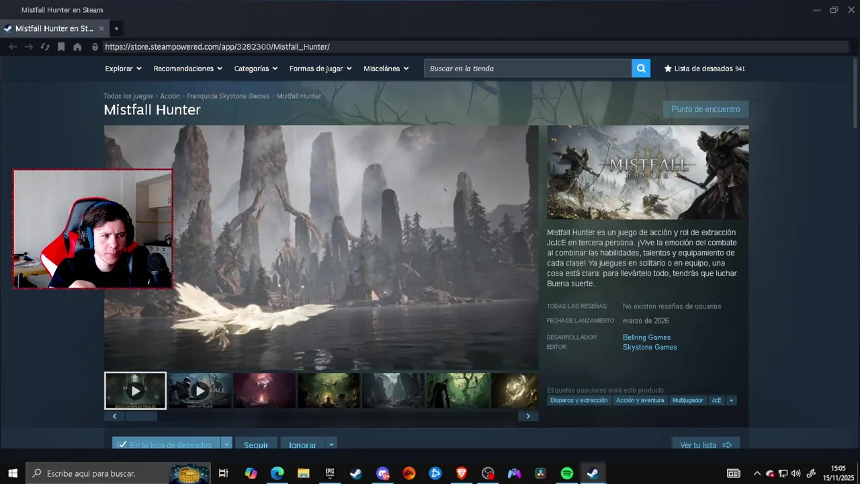Open Lista de deseados 941
This screenshot has height=484, width=860.
[704, 69]
